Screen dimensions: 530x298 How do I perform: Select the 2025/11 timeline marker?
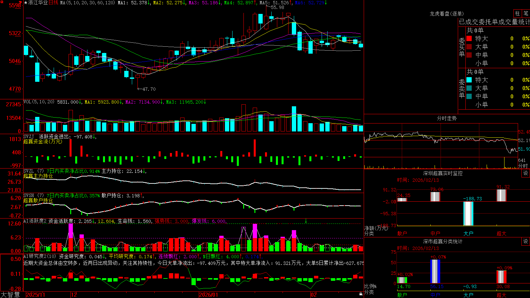35,295
